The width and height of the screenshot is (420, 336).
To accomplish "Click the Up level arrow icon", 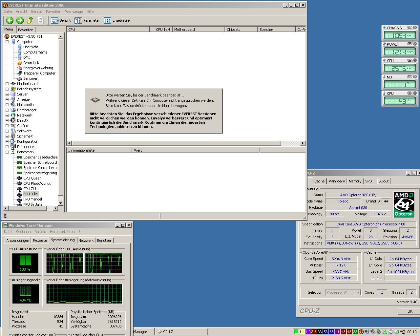I will tap(30, 20).
